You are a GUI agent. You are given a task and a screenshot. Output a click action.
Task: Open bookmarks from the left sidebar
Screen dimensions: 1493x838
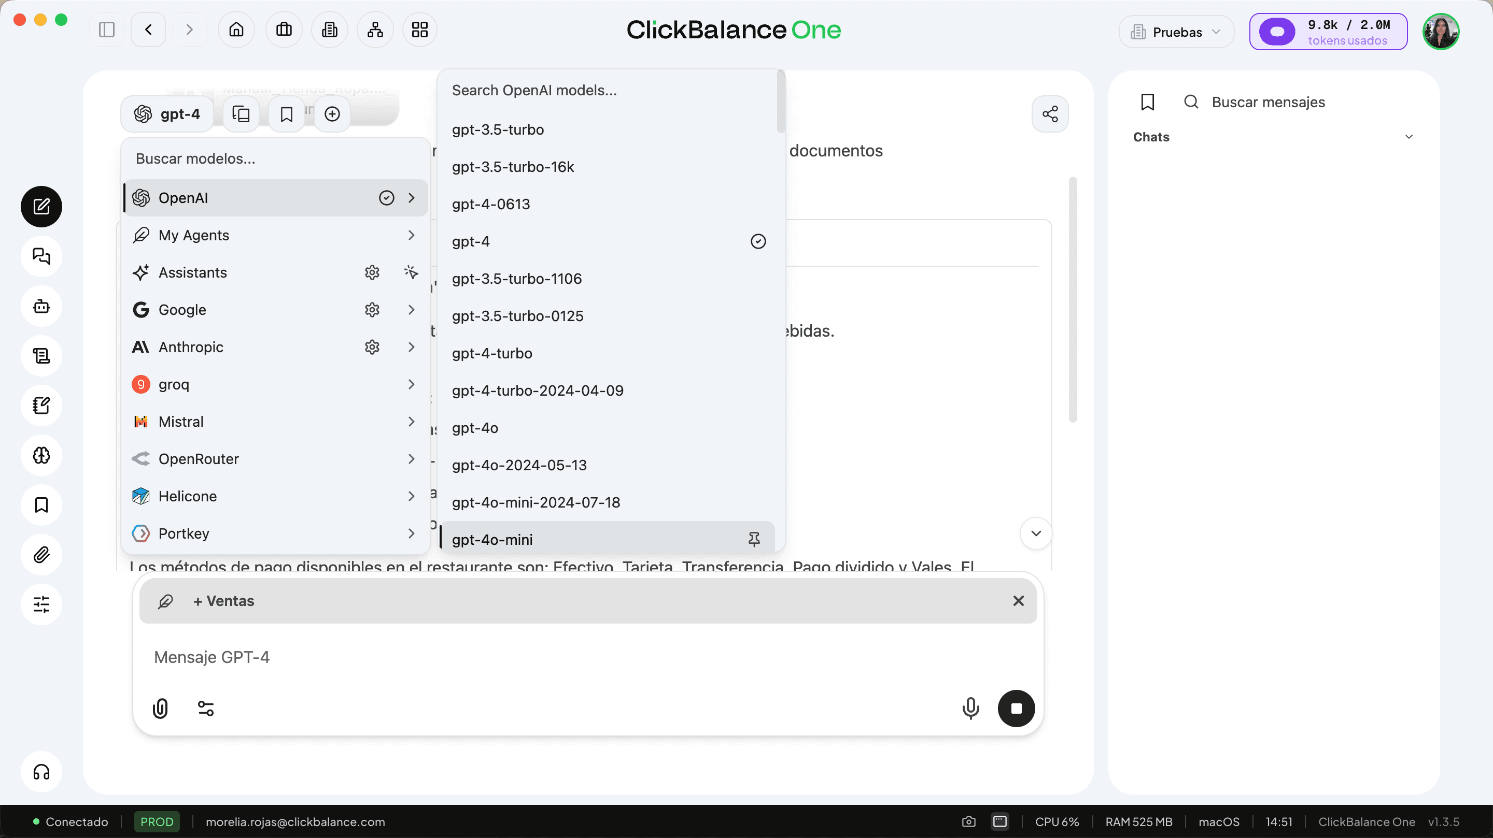(x=41, y=505)
